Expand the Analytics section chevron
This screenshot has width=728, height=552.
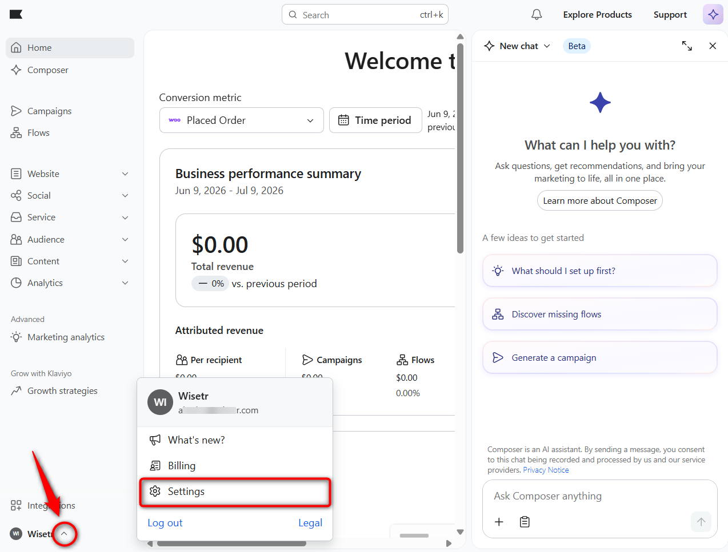pos(125,283)
